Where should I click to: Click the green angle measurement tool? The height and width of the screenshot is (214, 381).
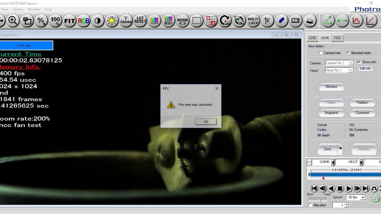[328, 21]
